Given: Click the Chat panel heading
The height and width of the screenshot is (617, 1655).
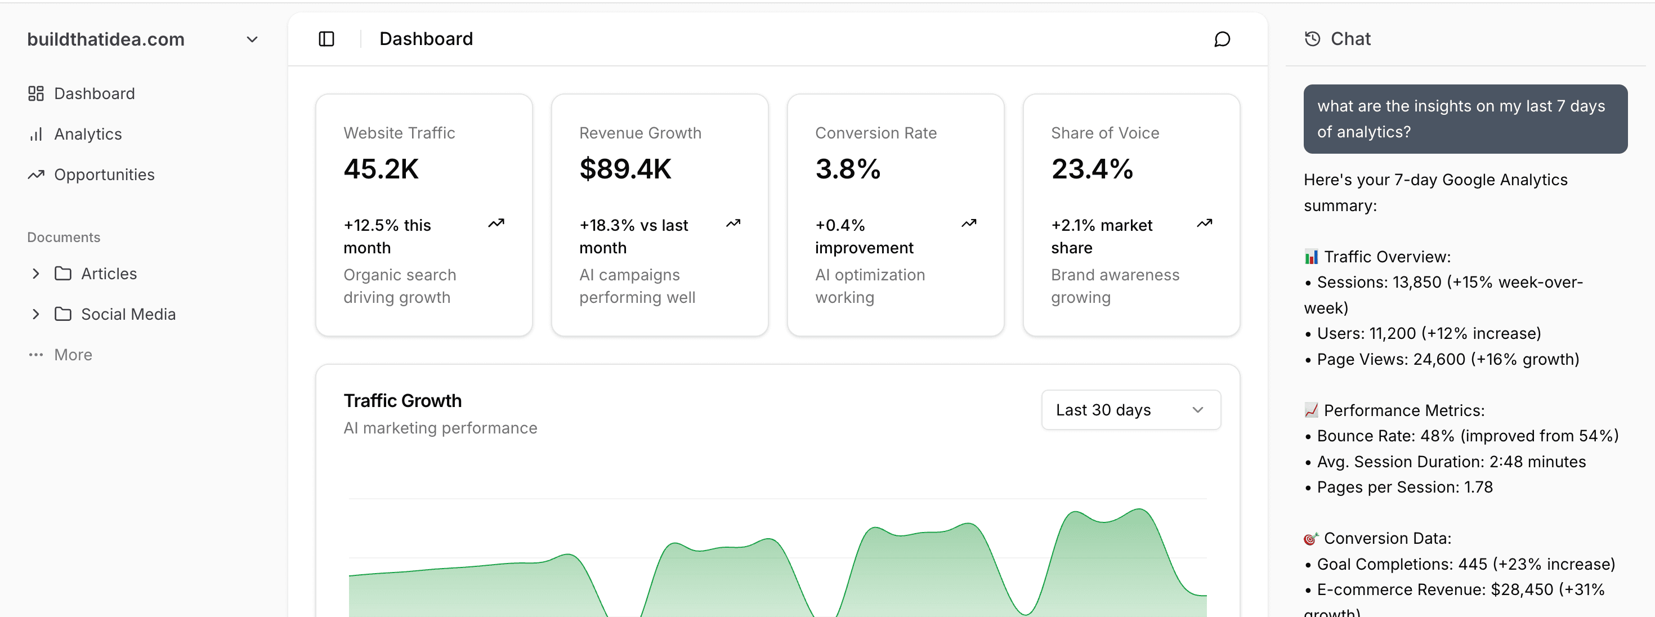Looking at the screenshot, I should point(1350,39).
